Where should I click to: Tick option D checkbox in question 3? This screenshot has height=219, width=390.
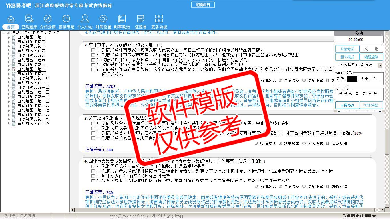point(93,138)
